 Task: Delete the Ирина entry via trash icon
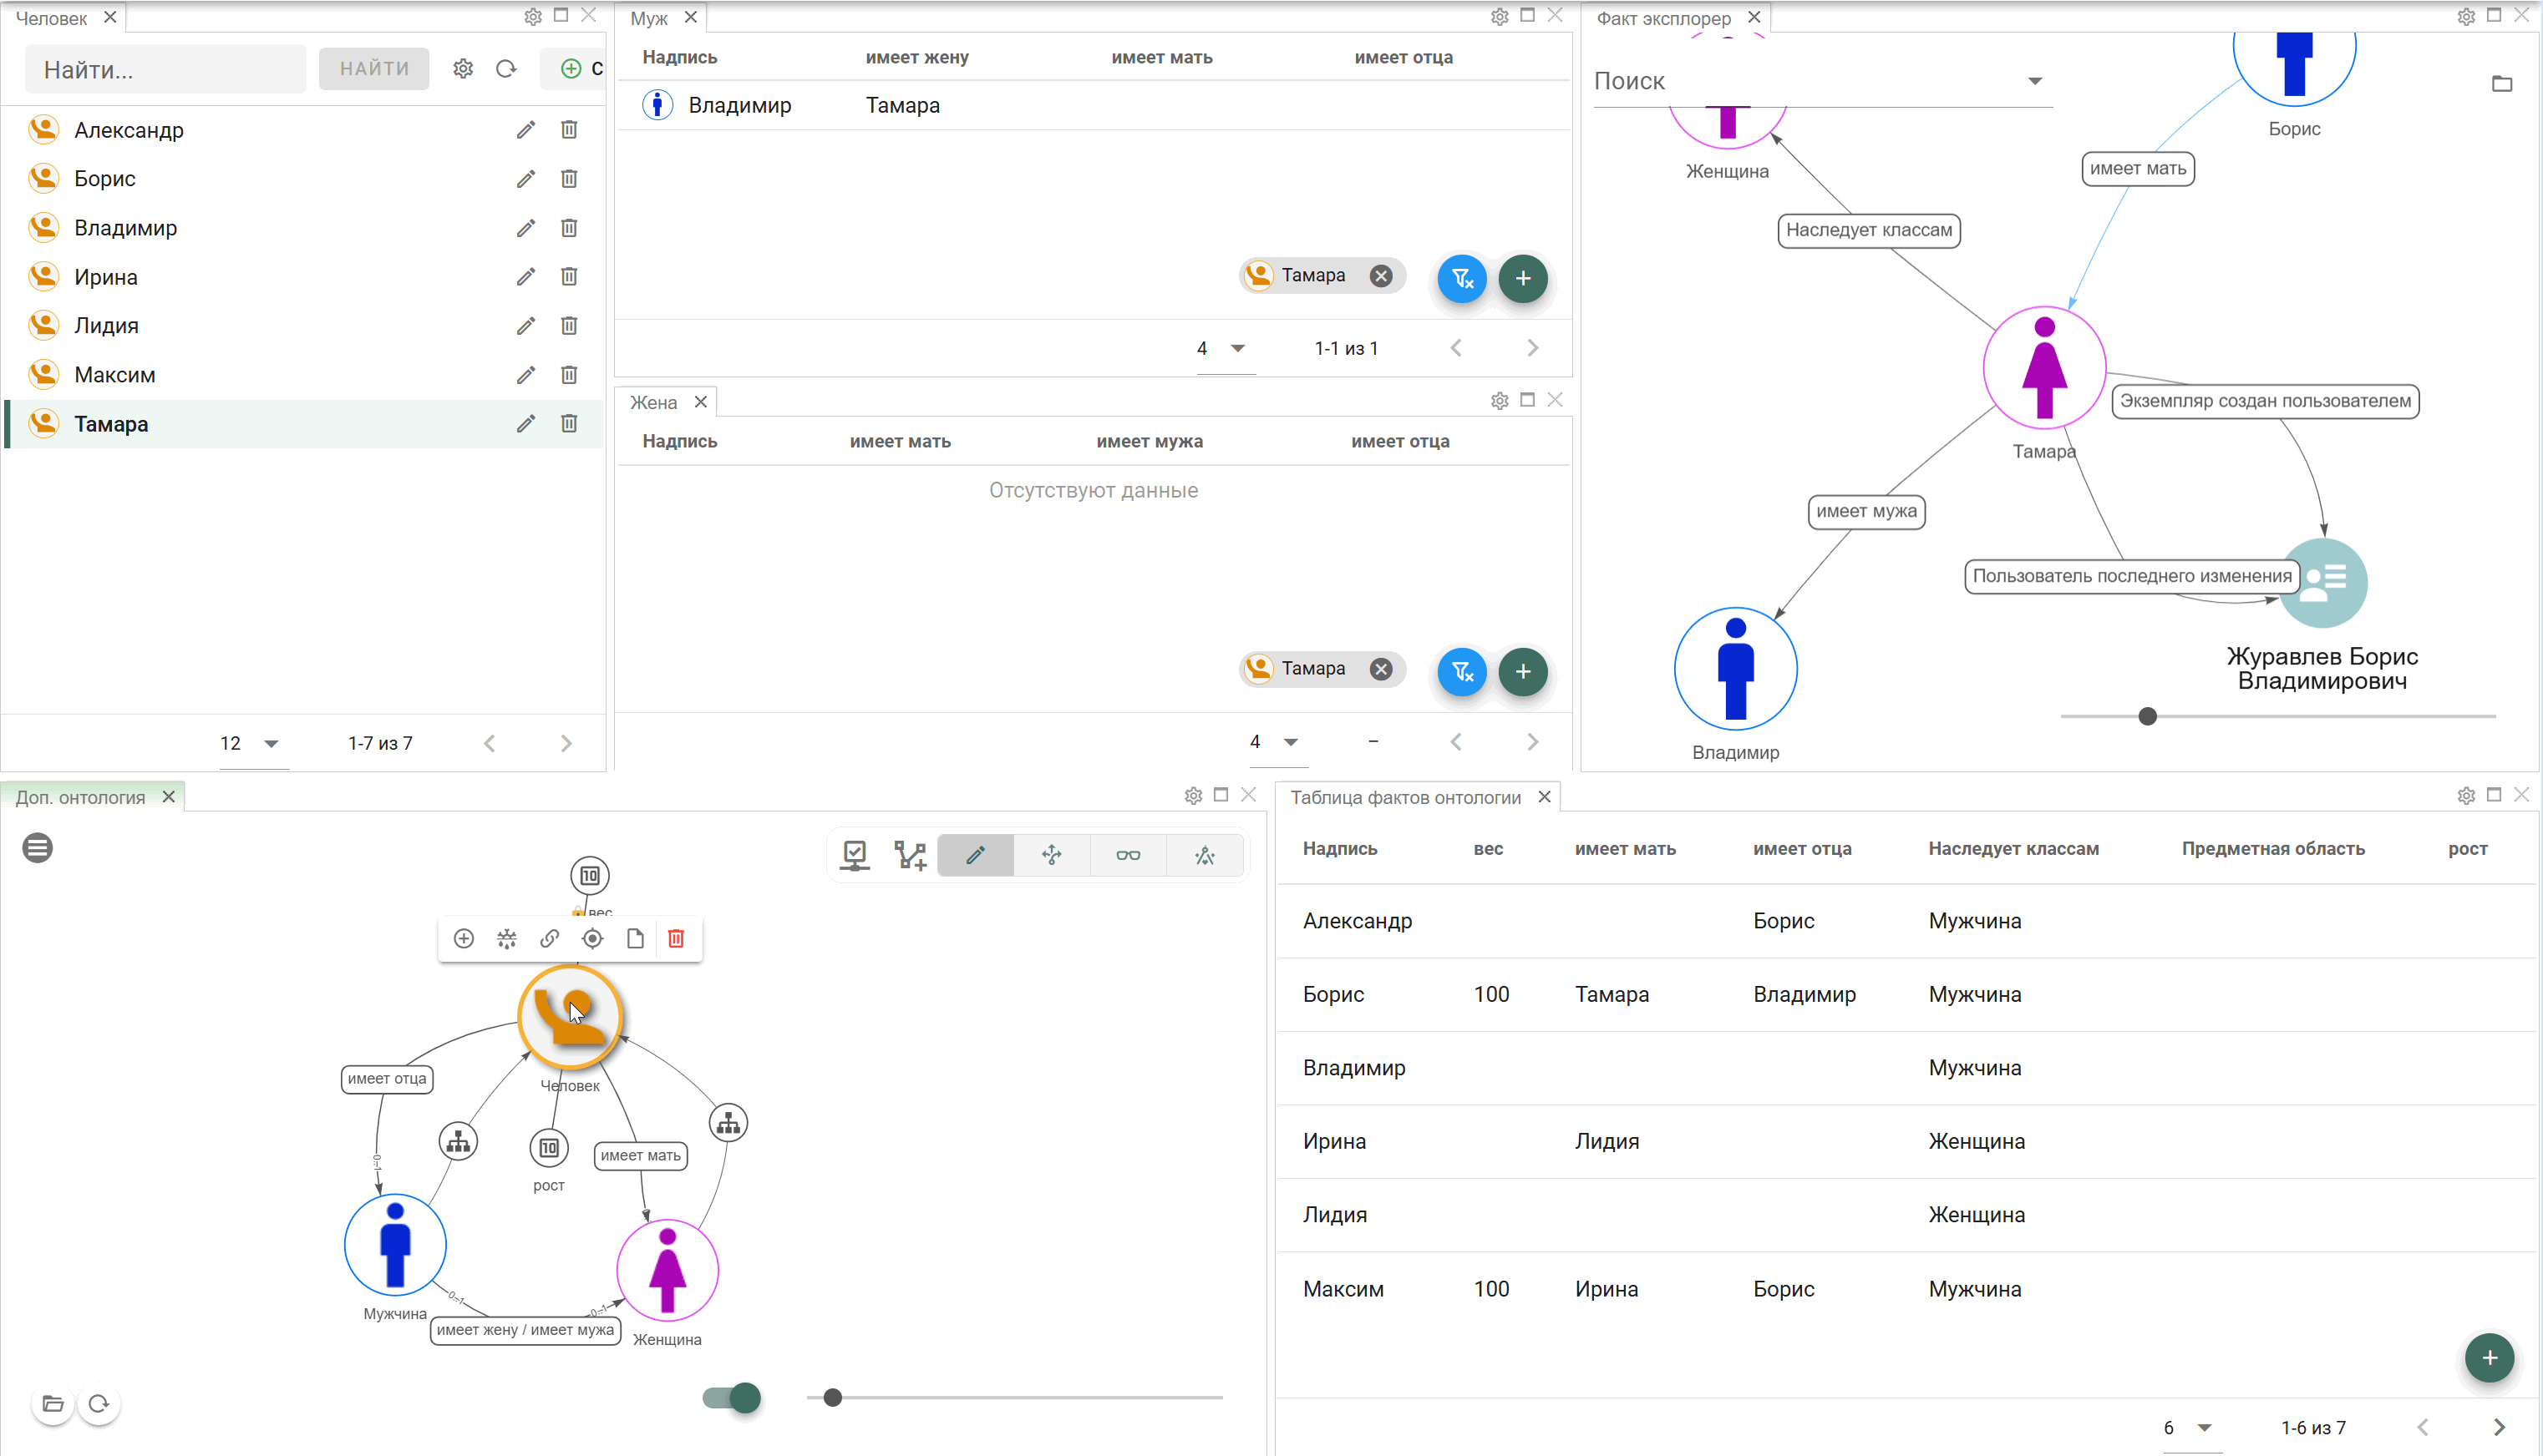click(x=569, y=277)
